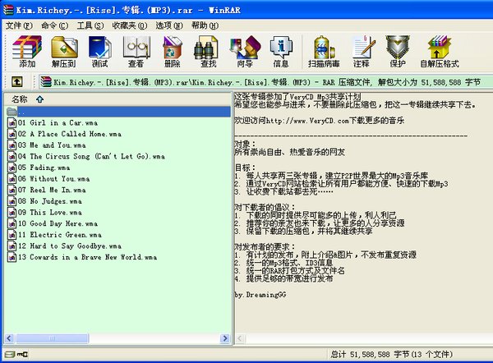Sort by the 名称 column header
Screen dimensions: 493x363
[x=118, y=99]
